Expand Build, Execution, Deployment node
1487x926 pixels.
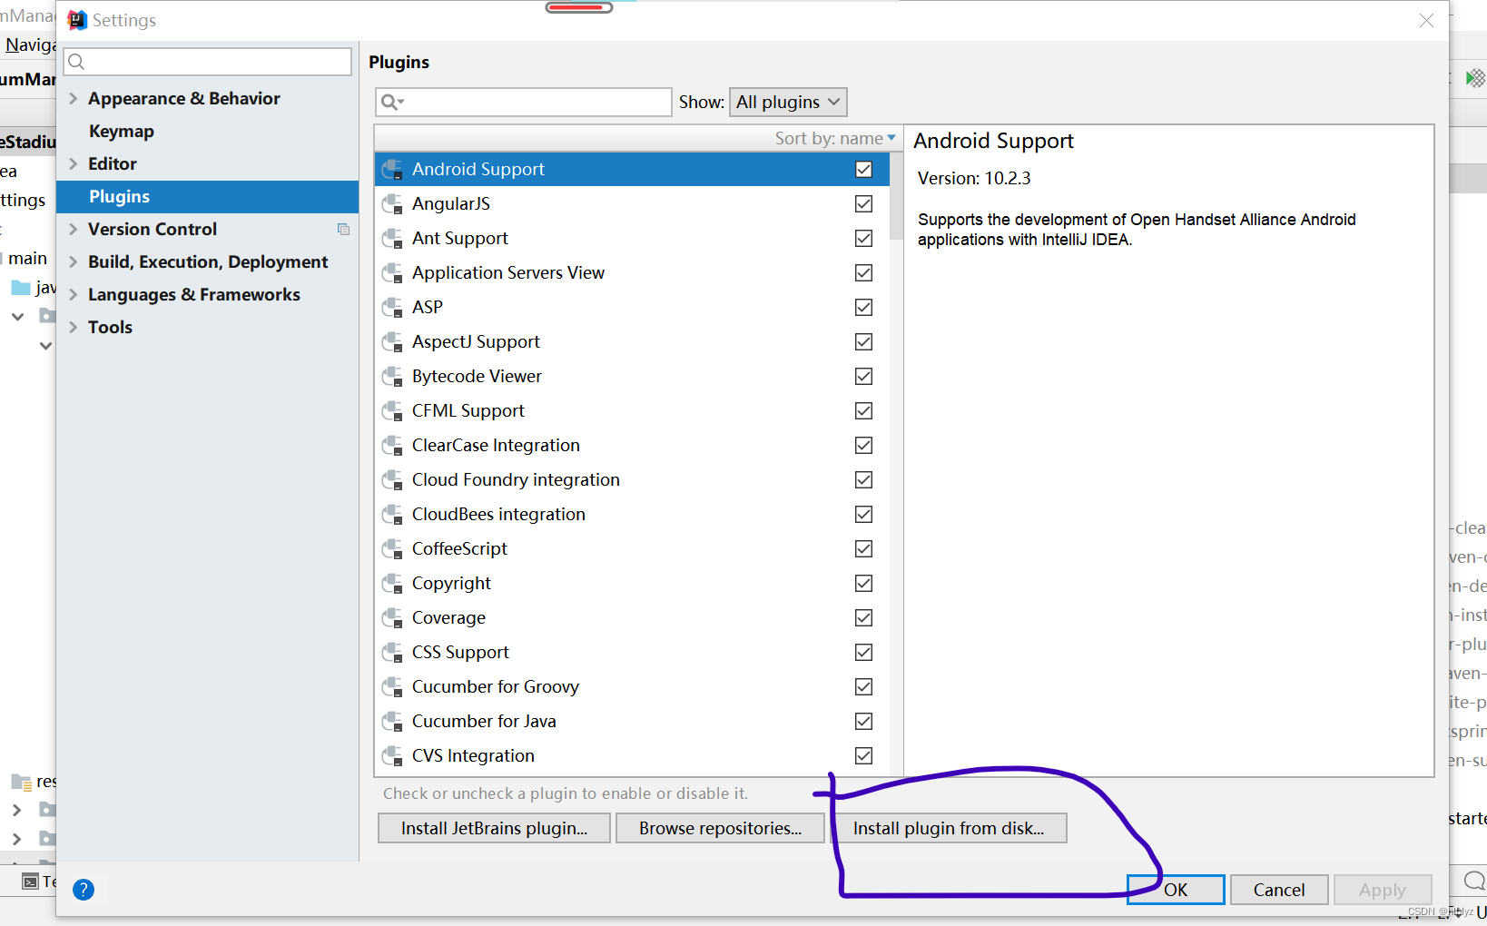coord(74,261)
